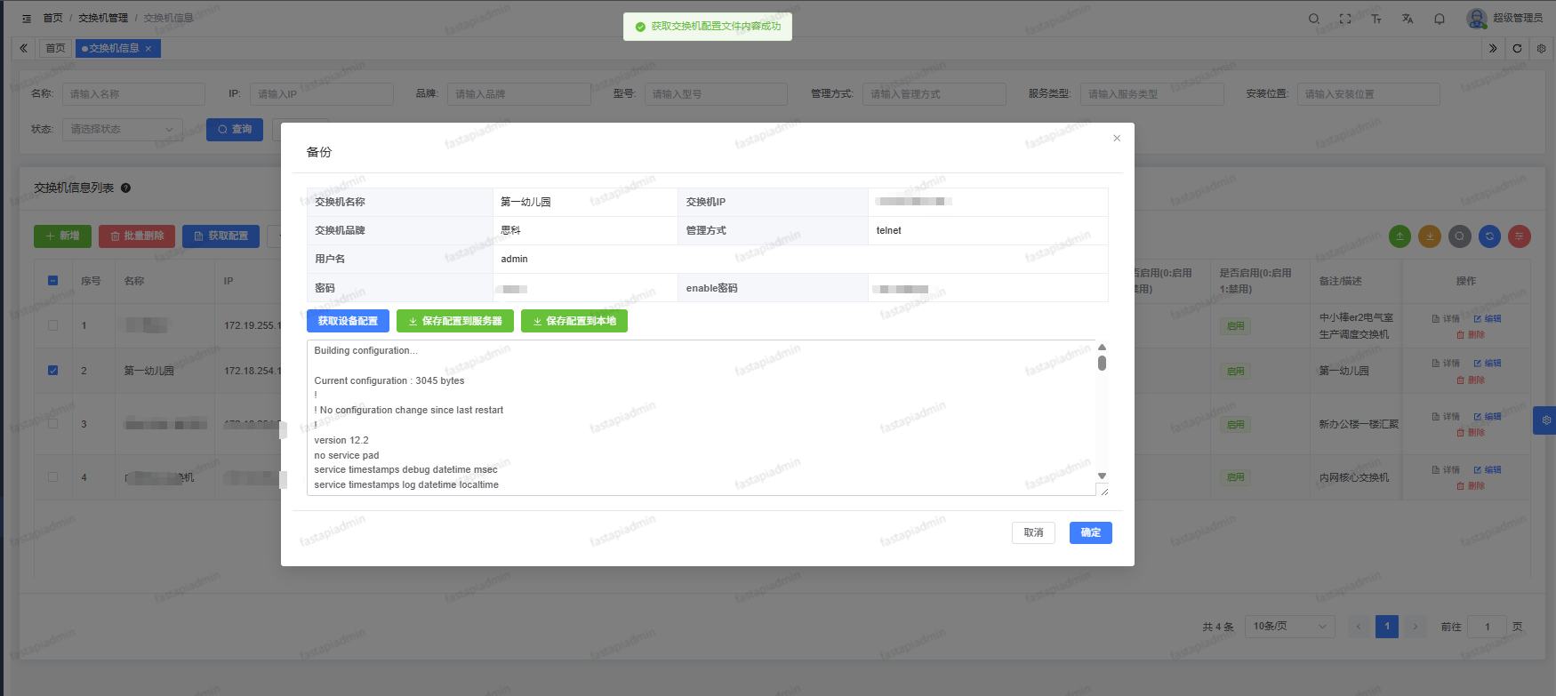Click the blue refresh circle icon
1556x696 pixels.
click(x=1489, y=236)
